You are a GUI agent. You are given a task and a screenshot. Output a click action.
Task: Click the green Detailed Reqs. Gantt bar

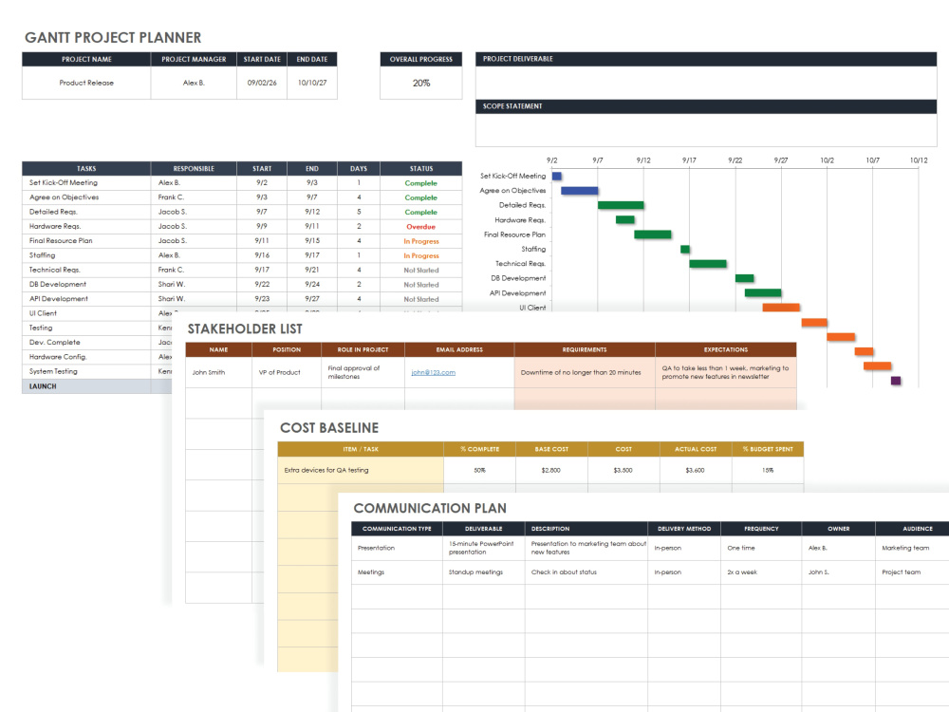(621, 205)
